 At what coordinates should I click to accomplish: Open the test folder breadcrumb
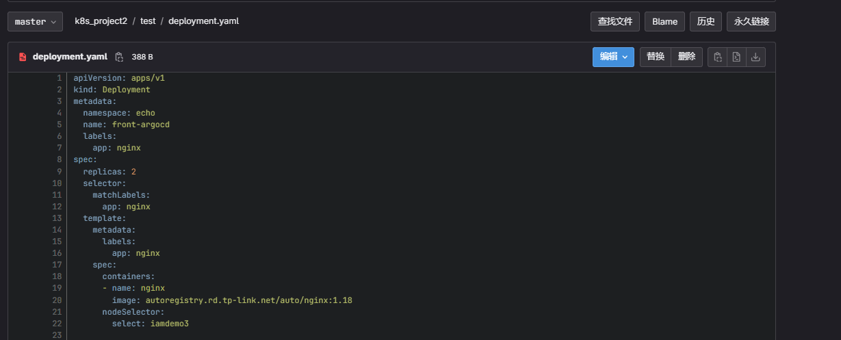(x=148, y=21)
